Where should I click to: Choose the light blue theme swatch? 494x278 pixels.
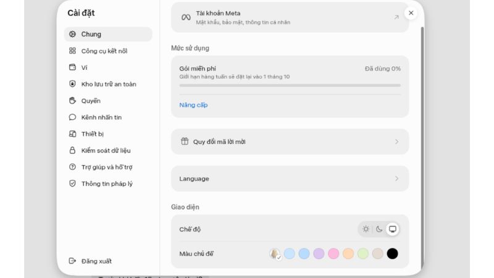click(289, 253)
